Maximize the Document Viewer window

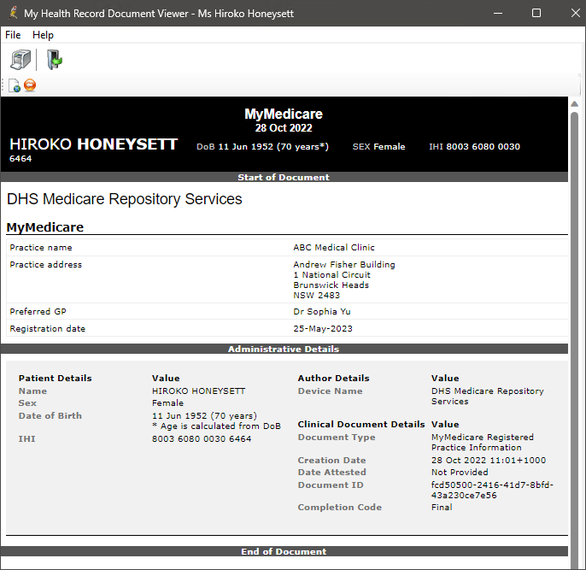click(536, 13)
